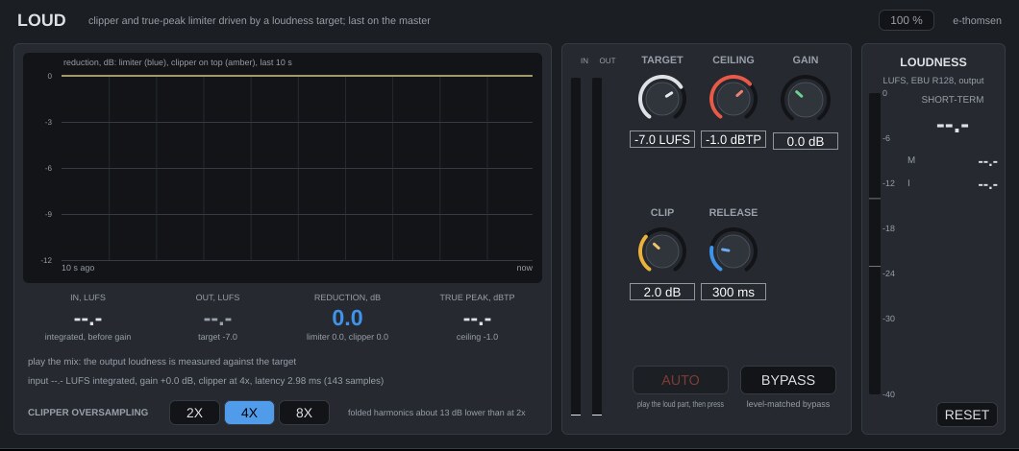Screen dimensions: 1019x451
Task: Click the LOUD plugin title
Action: pos(41,20)
